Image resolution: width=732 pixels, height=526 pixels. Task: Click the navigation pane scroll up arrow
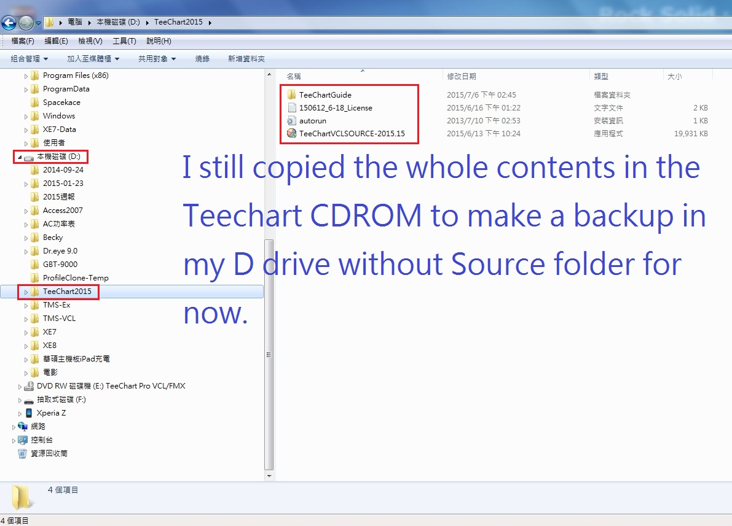[x=269, y=75]
